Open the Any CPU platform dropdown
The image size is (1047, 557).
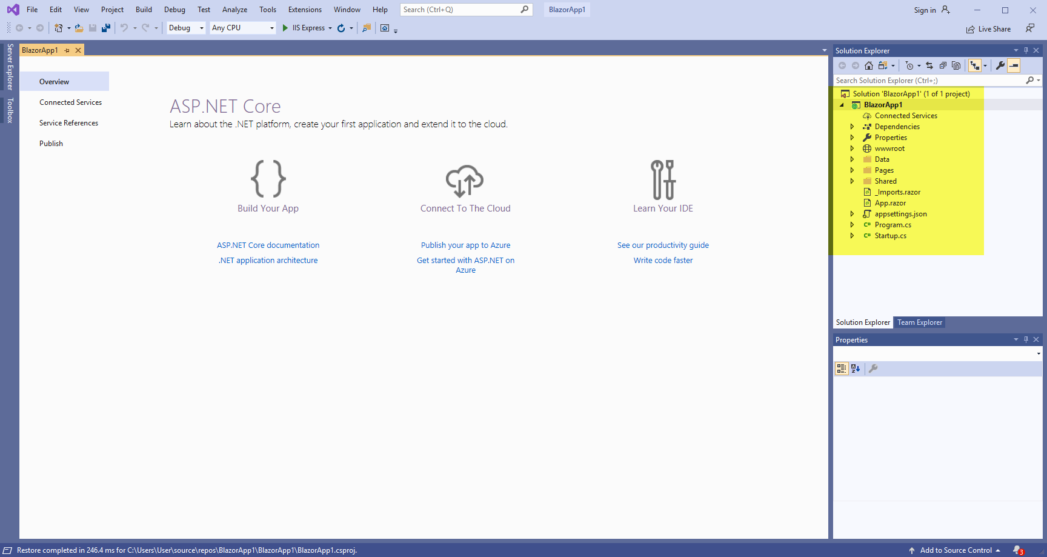click(243, 28)
